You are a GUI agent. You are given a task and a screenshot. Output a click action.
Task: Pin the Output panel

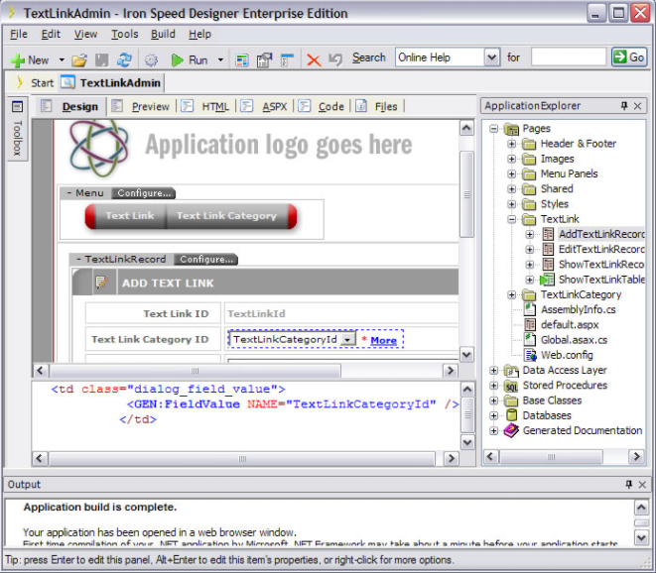[629, 484]
